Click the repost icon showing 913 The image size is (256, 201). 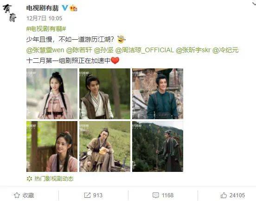coord(87,195)
